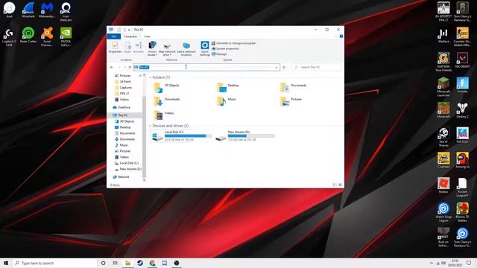The image size is (477, 268).
Task: Collapse the Folders (7) group
Action: tap(150, 77)
